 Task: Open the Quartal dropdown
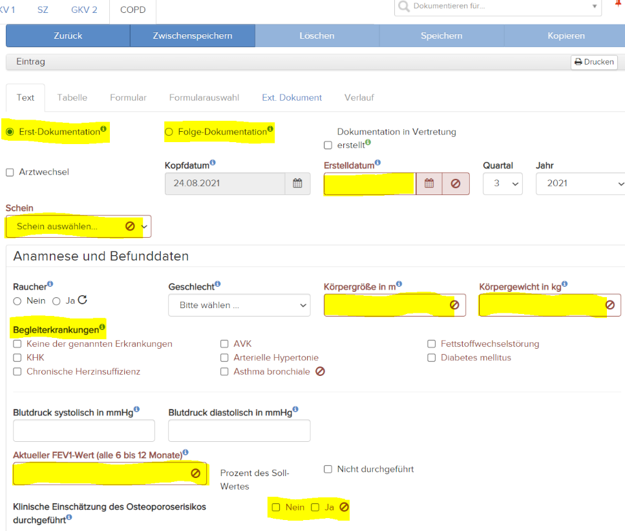[503, 183]
